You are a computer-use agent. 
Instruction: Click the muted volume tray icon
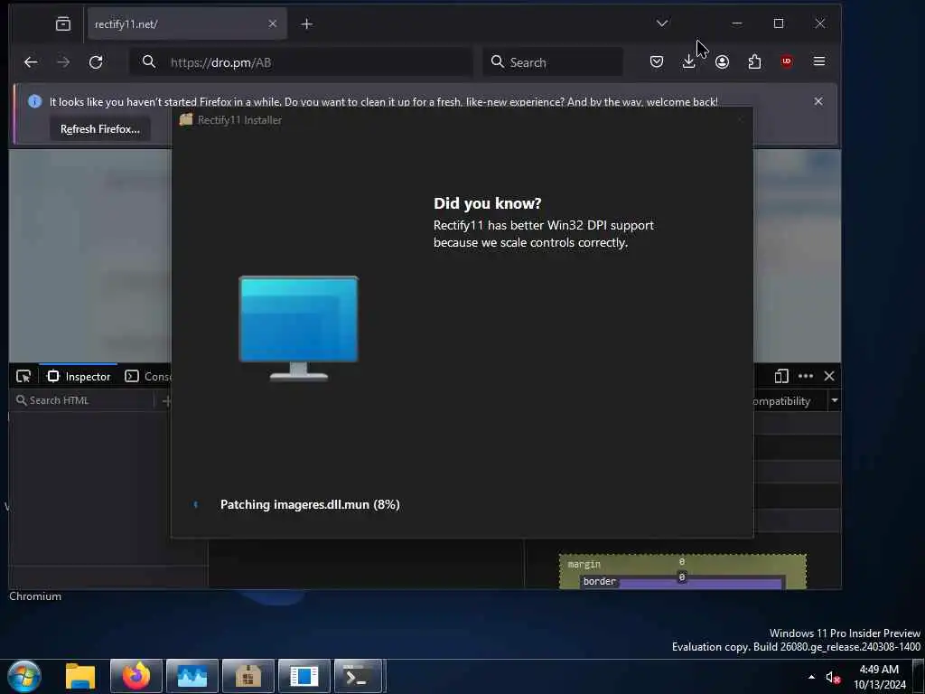coord(832,677)
